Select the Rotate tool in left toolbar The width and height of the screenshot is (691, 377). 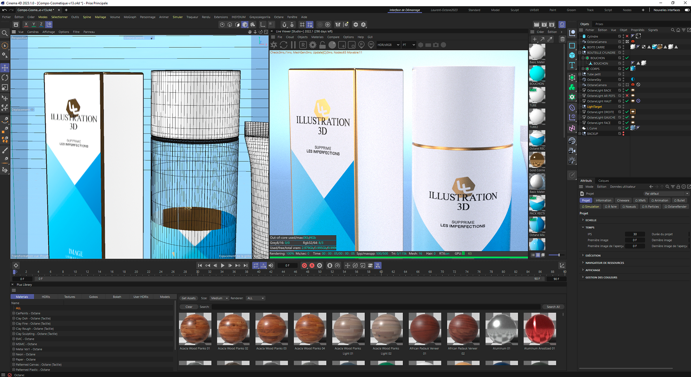(x=5, y=78)
